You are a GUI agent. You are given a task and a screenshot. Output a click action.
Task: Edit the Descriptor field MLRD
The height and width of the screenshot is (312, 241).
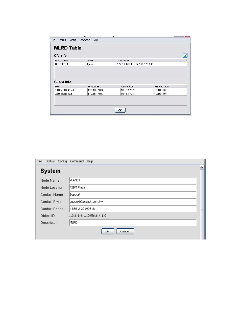pyautogui.click(x=133, y=223)
